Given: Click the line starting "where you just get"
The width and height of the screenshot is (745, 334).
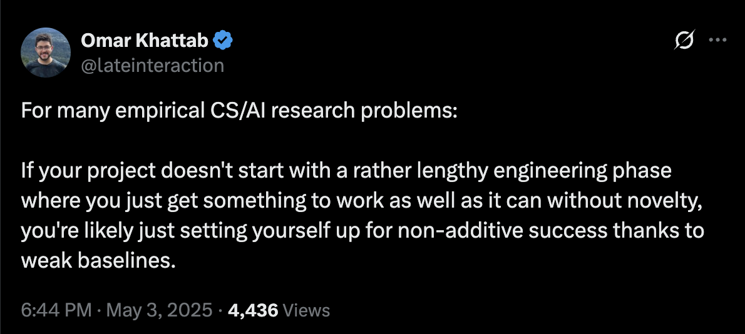Looking at the screenshot, I should point(362,201).
